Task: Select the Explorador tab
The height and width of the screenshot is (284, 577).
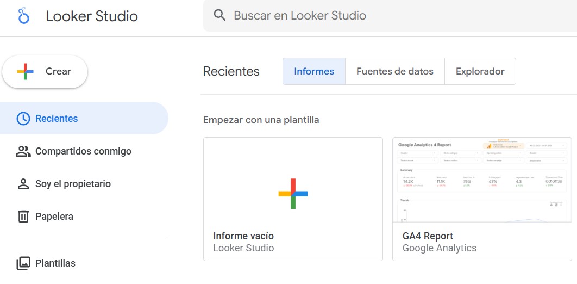Action: point(480,71)
